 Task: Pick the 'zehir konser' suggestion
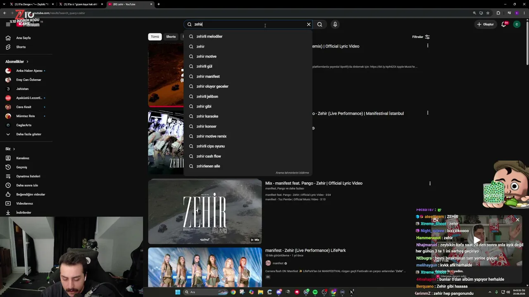[x=248, y=126]
